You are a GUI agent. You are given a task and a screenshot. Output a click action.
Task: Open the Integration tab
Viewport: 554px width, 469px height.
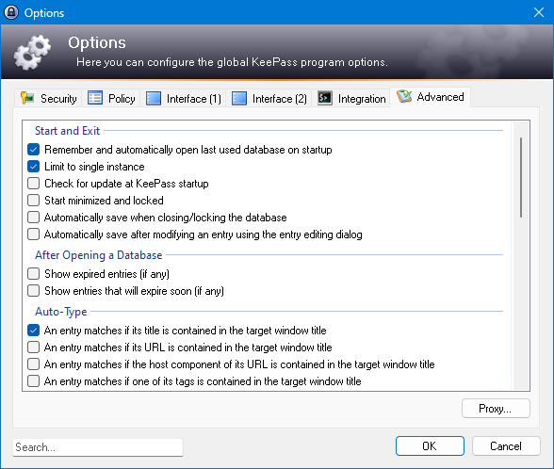click(350, 98)
